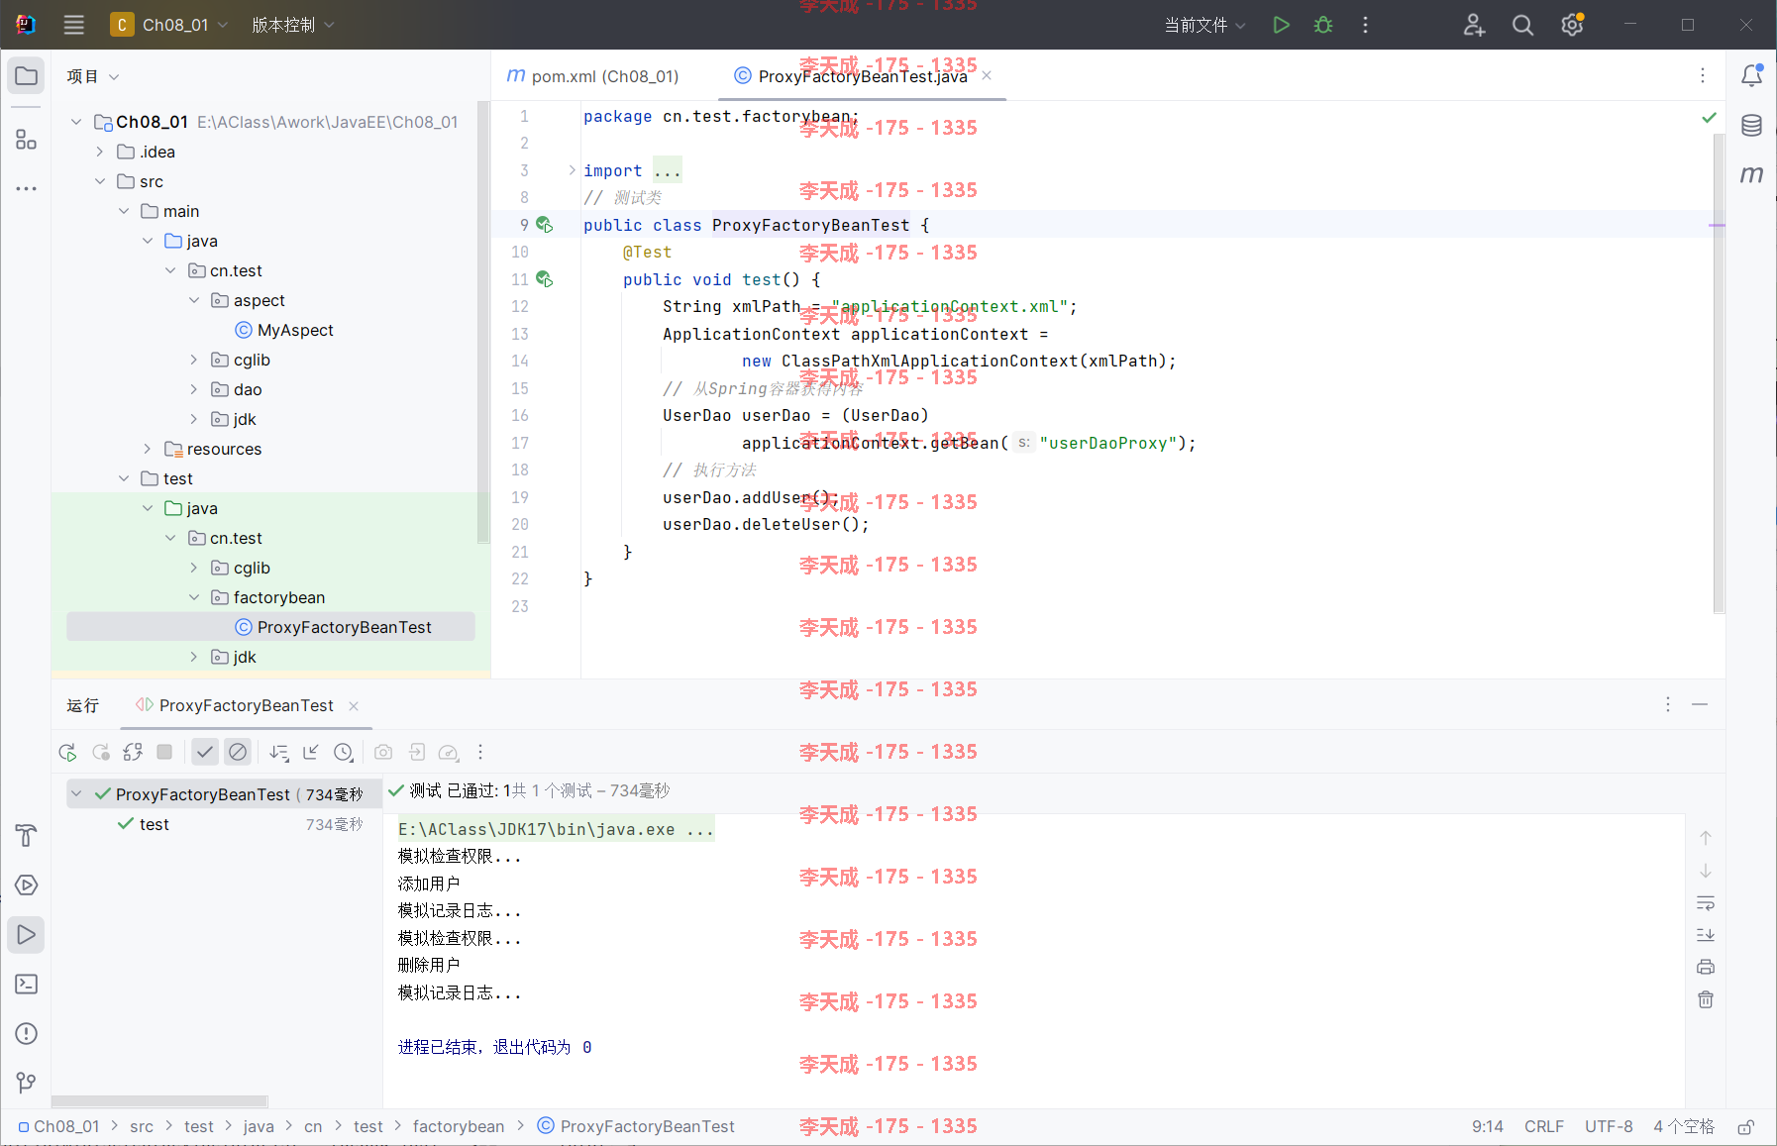Close ProxyFactoryBeanTest.java editor tab

pyautogui.click(x=987, y=76)
